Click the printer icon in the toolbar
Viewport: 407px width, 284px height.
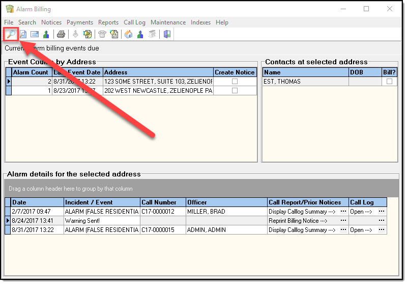point(61,34)
